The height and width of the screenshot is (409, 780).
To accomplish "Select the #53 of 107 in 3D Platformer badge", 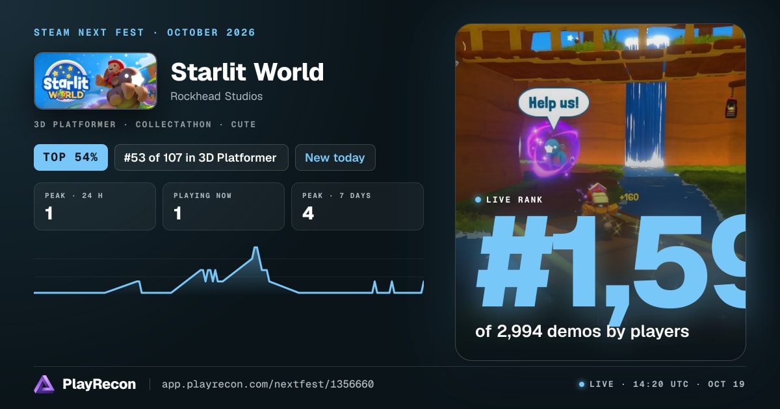I will (x=201, y=157).
